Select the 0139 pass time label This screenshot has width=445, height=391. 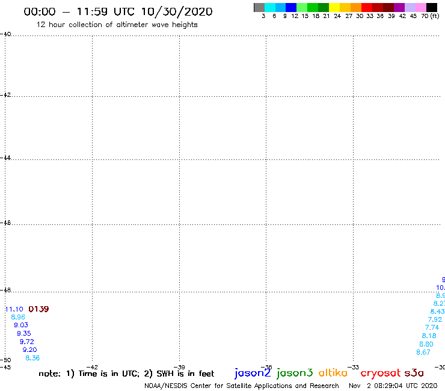click(38, 309)
